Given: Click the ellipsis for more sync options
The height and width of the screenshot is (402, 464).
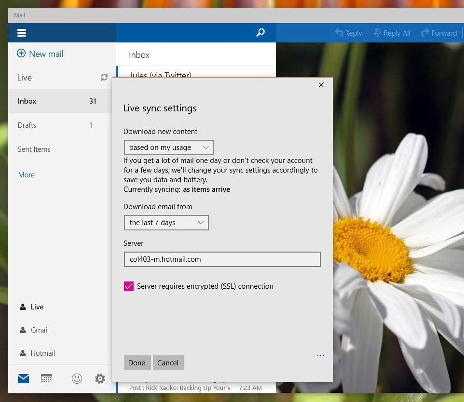Looking at the screenshot, I should tap(321, 355).
